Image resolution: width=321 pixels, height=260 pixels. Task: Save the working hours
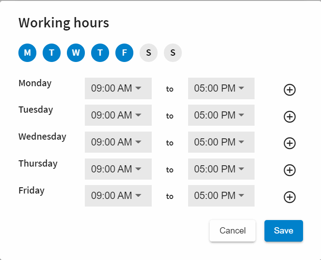tap(284, 231)
